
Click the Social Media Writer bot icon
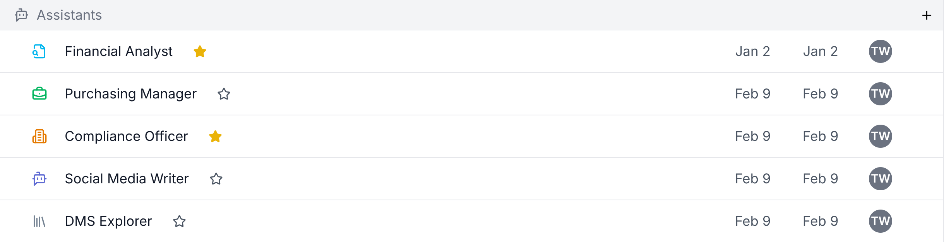coord(39,179)
